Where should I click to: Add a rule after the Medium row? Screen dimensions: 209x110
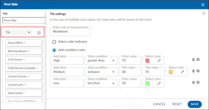click(198, 71)
